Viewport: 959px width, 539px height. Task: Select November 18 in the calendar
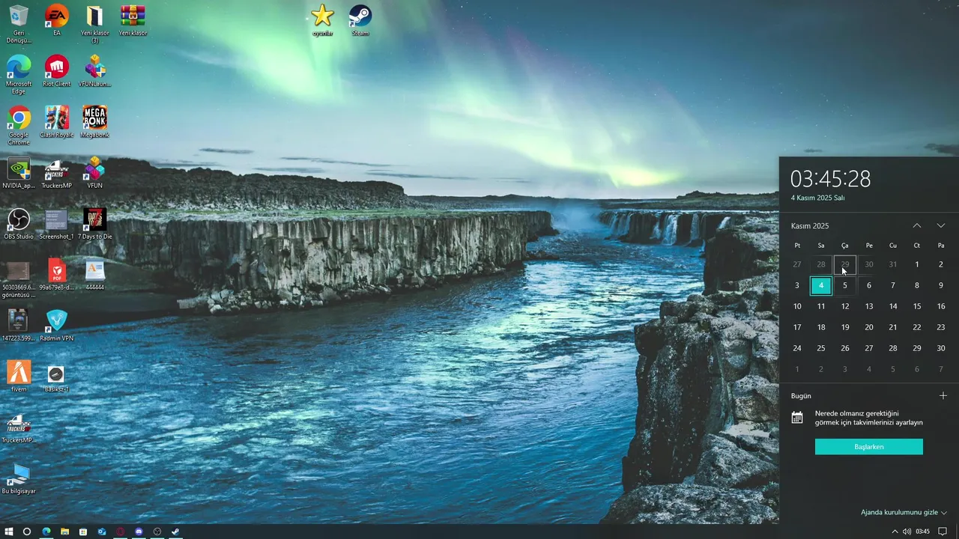pos(821,327)
